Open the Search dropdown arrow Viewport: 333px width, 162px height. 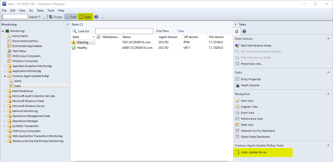coord(40,17)
